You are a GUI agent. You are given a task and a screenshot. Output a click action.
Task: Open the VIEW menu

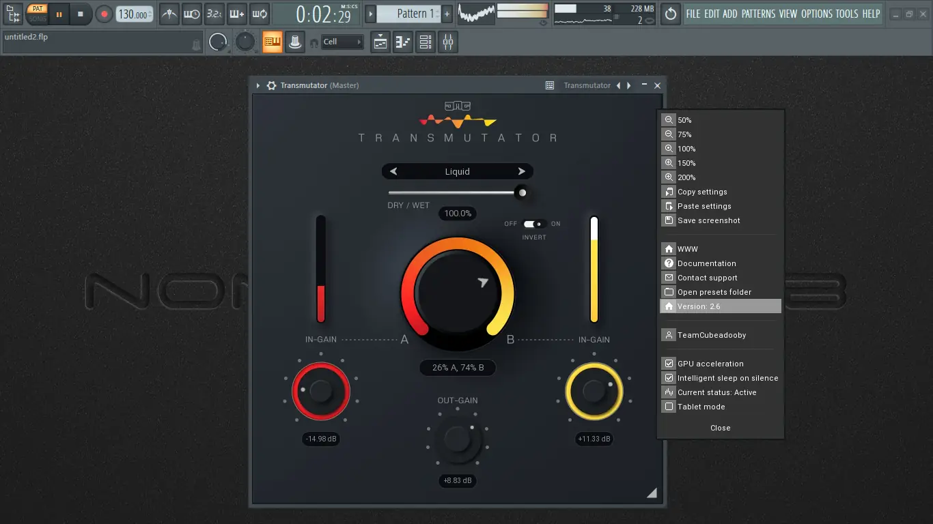(788, 14)
